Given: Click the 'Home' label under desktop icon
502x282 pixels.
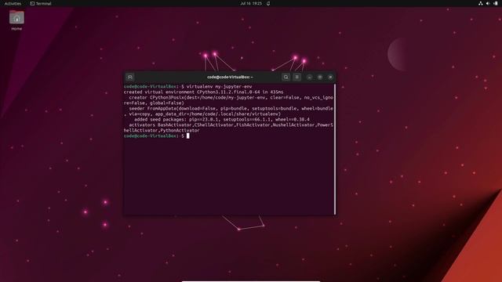Looking at the screenshot, I should pyautogui.click(x=16, y=29).
